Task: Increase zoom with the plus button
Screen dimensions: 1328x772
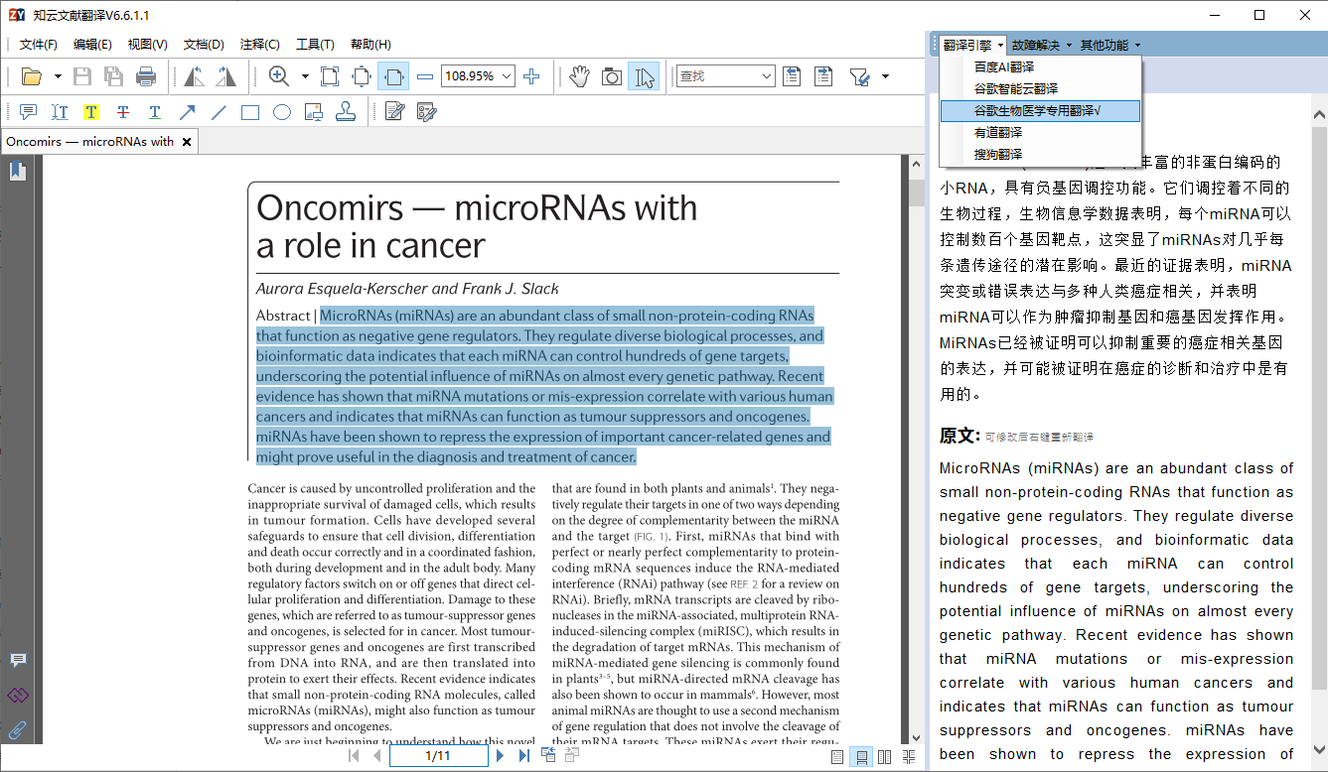Action: [x=531, y=76]
